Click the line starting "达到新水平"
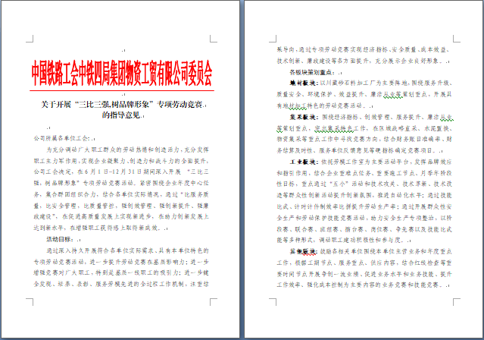Screen dimensions: 484x340 tap(98, 228)
